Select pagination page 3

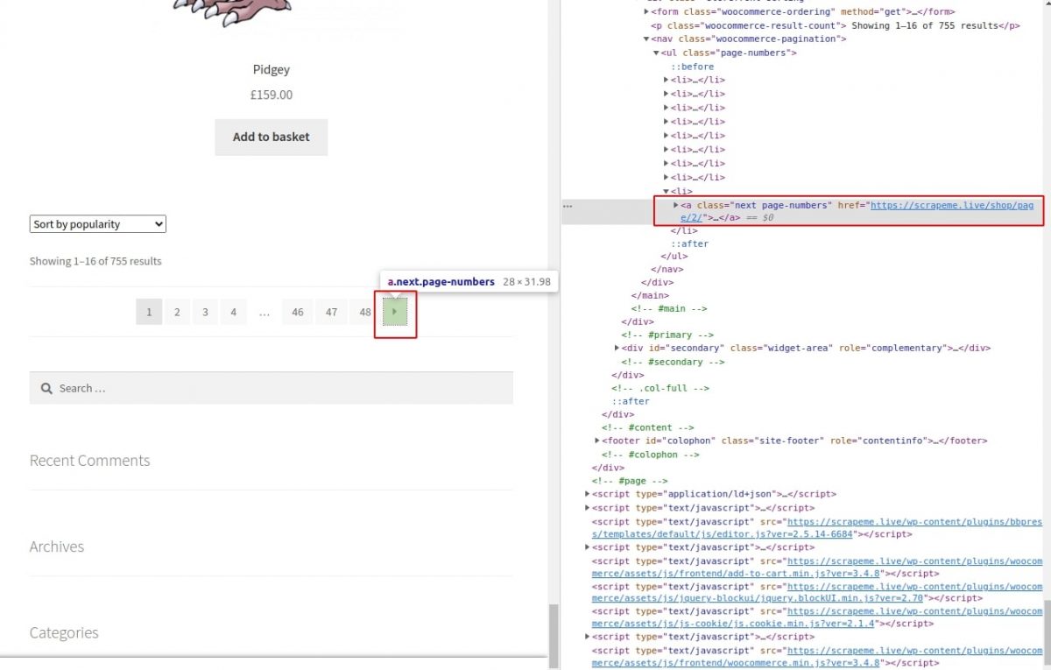pos(205,312)
